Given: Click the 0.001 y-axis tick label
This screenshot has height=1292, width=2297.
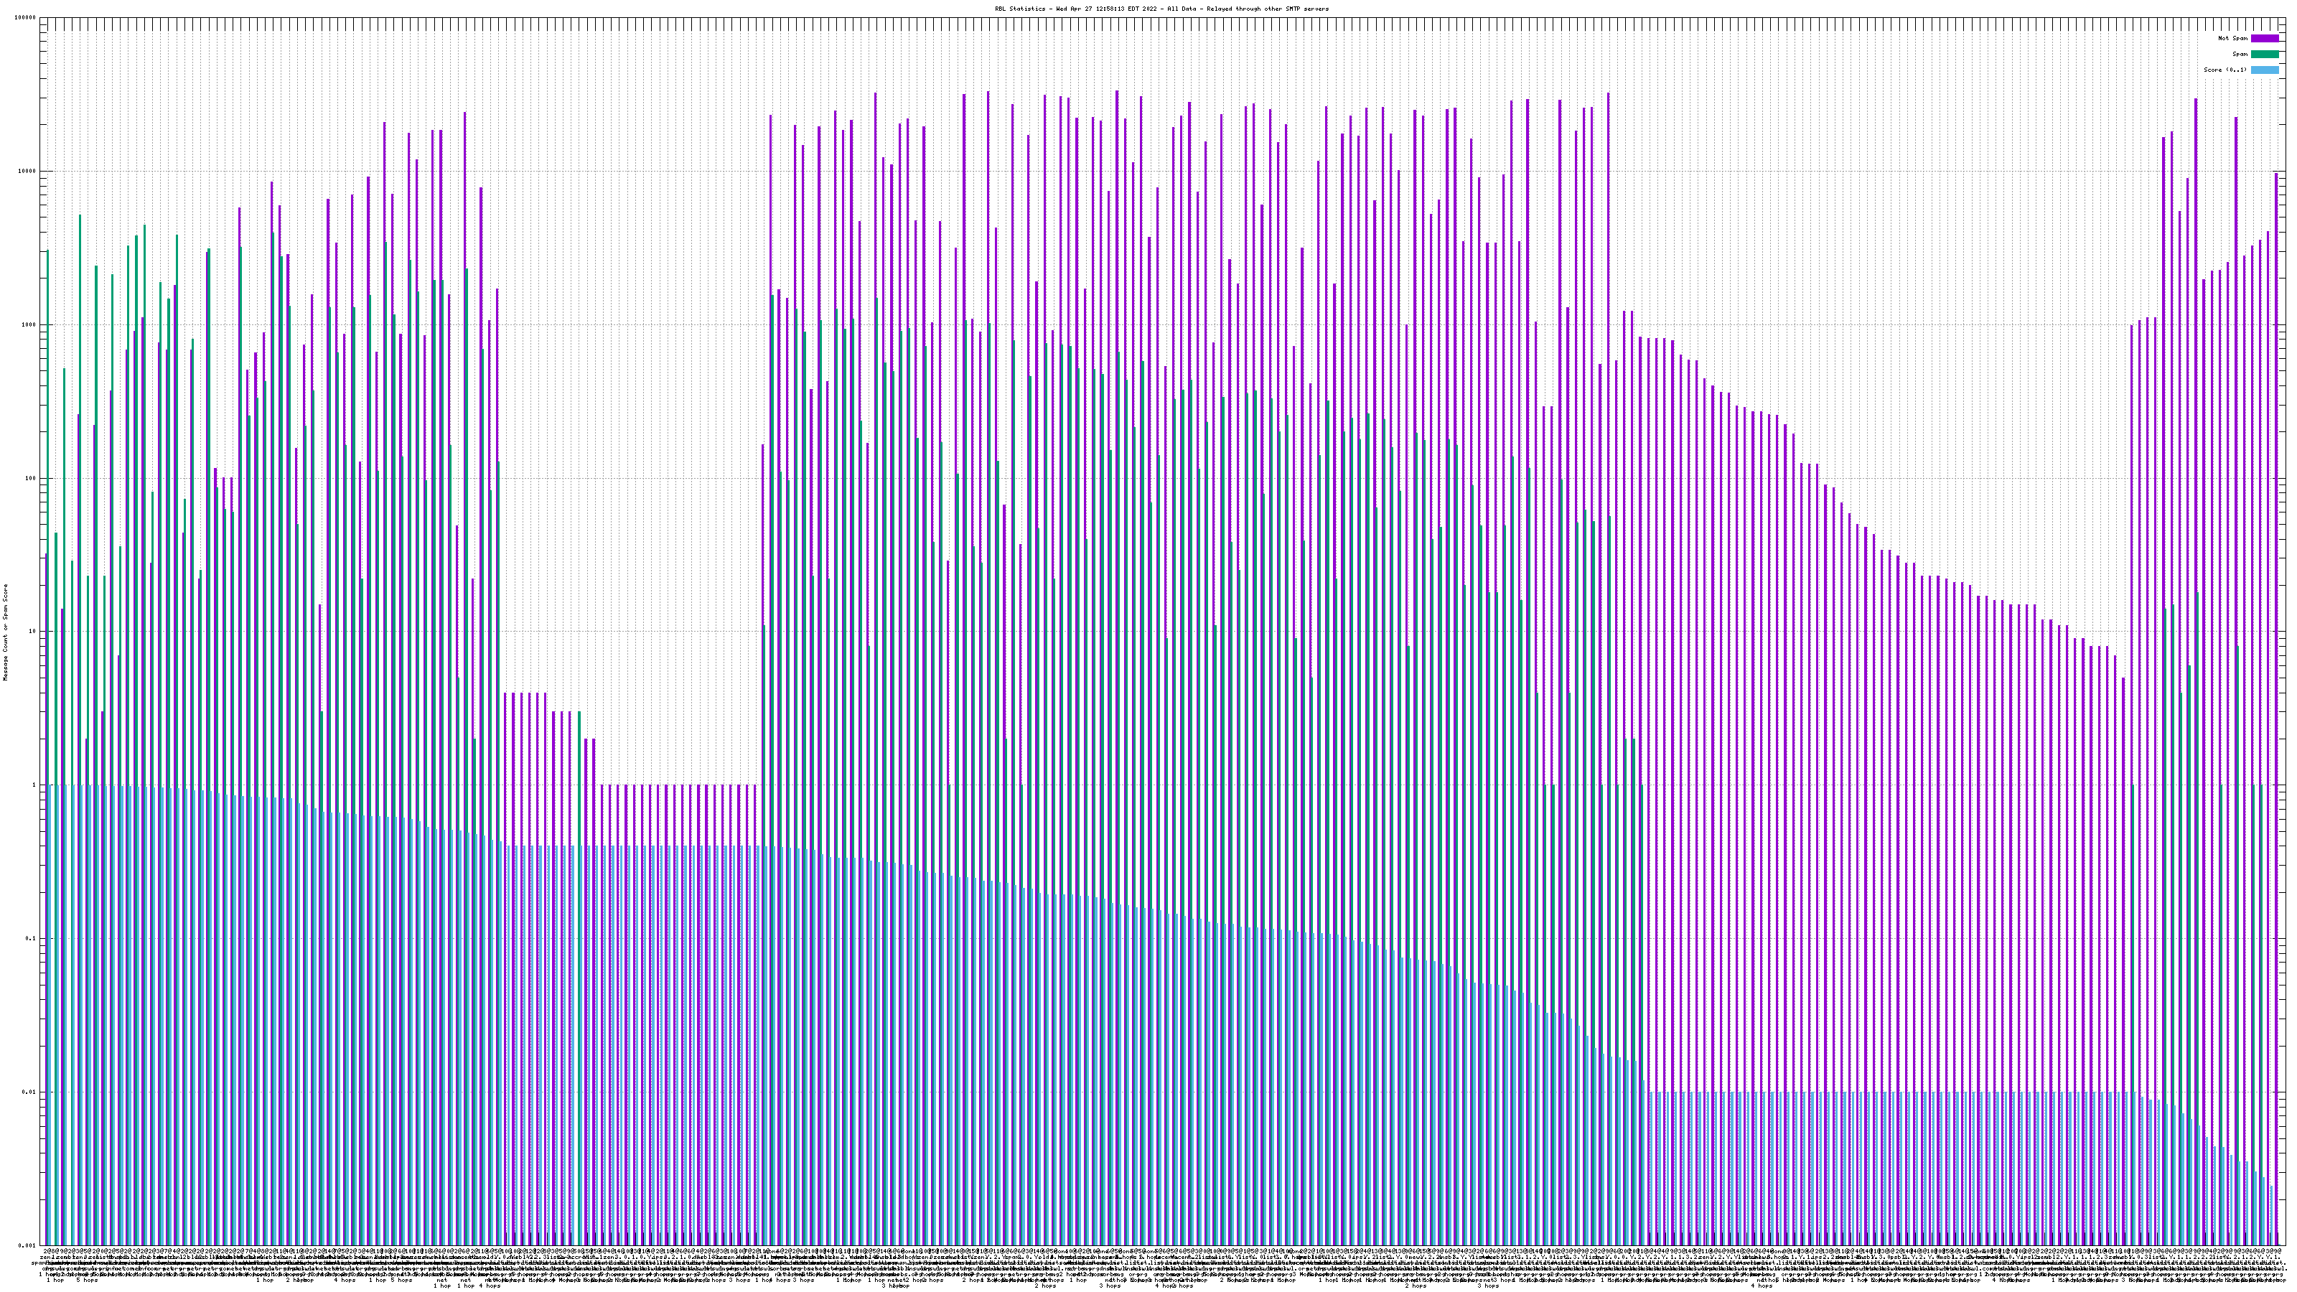Looking at the screenshot, I should coord(28,1245).
